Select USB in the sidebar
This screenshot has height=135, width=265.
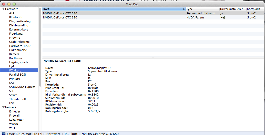12,103
